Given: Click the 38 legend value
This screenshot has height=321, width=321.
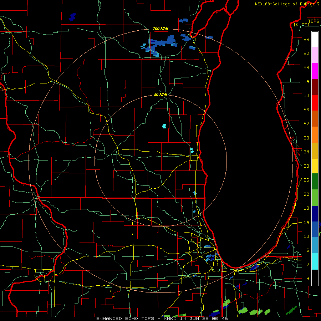Looking at the screenshot, I should pos(306,138).
